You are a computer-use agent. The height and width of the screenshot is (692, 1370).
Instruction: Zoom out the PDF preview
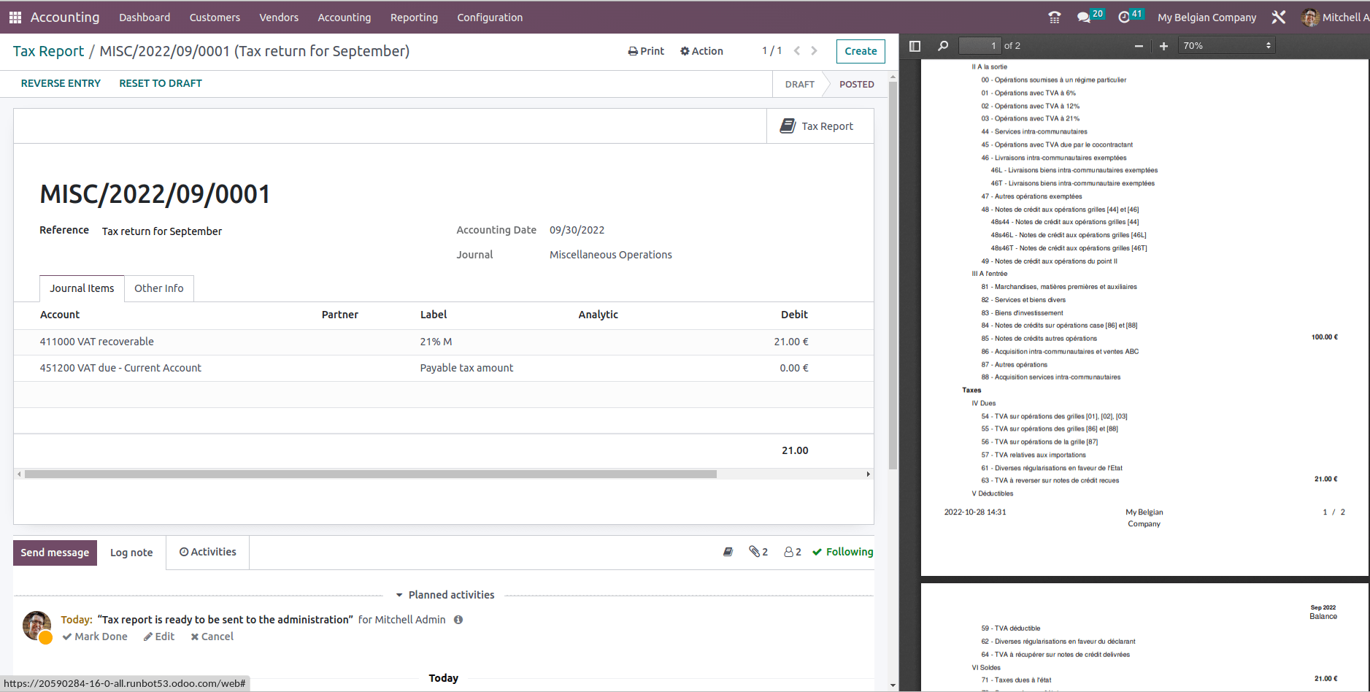click(x=1139, y=46)
